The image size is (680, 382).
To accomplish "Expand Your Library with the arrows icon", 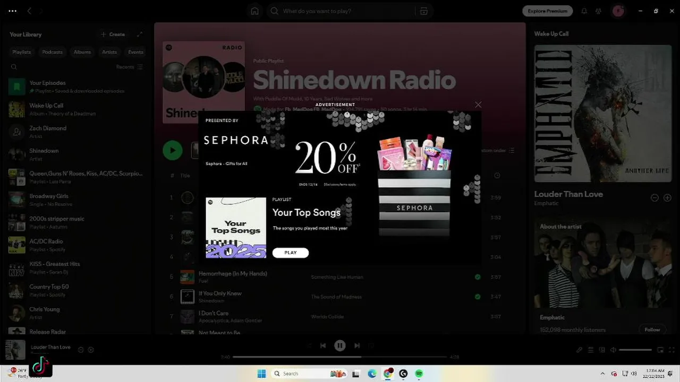I will click(x=140, y=34).
